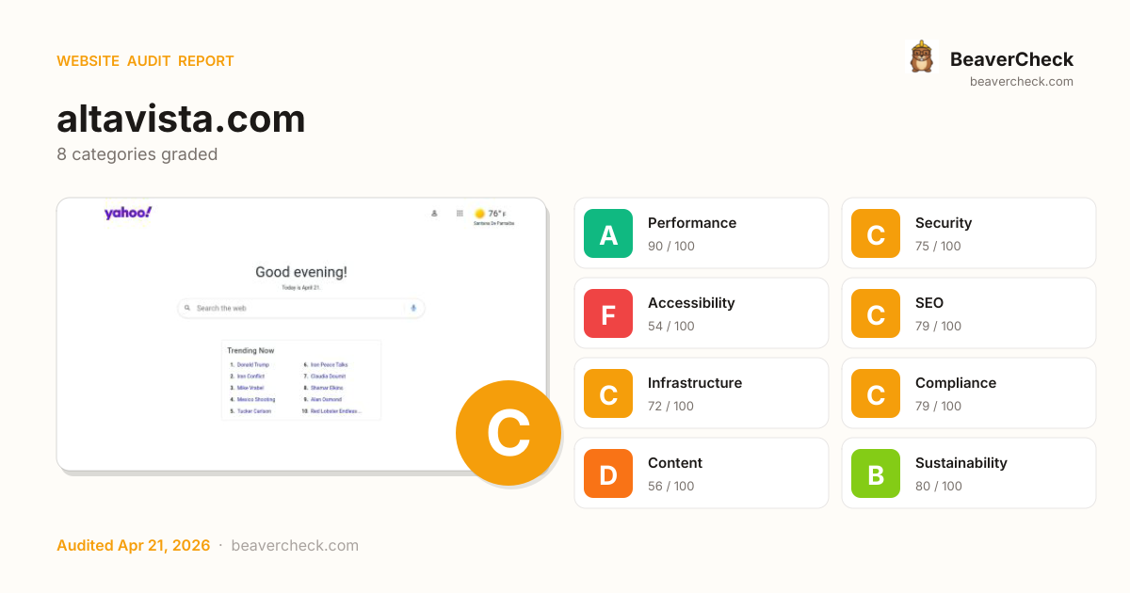Click the Yahoo logo in the screenshot preview
The height and width of the screenshot is (593, 1130).
pos(128,213)
